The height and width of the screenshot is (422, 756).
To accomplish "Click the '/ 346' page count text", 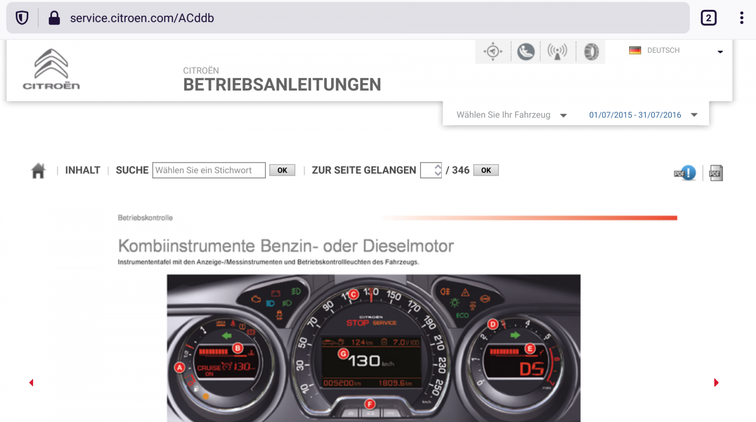I will pyautogui.click(x=457, y=170).
